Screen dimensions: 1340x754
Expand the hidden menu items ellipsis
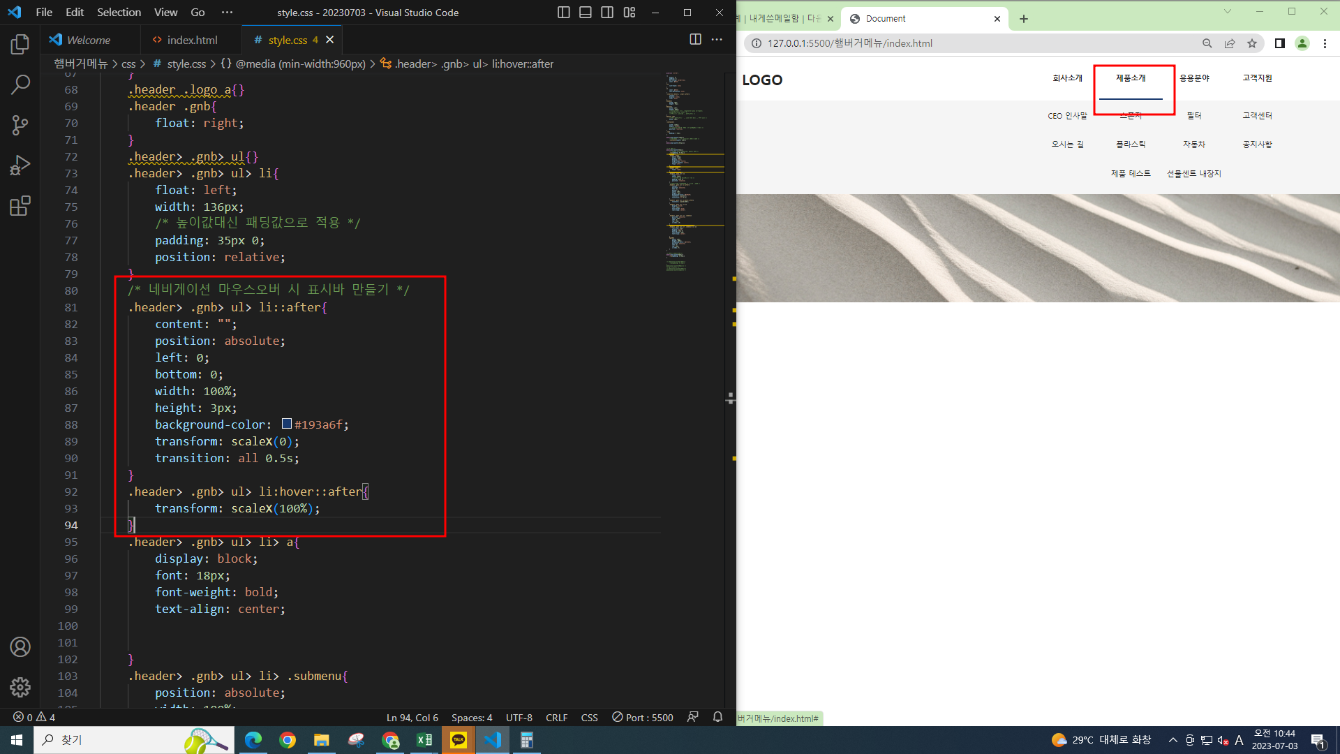(227, 13)
